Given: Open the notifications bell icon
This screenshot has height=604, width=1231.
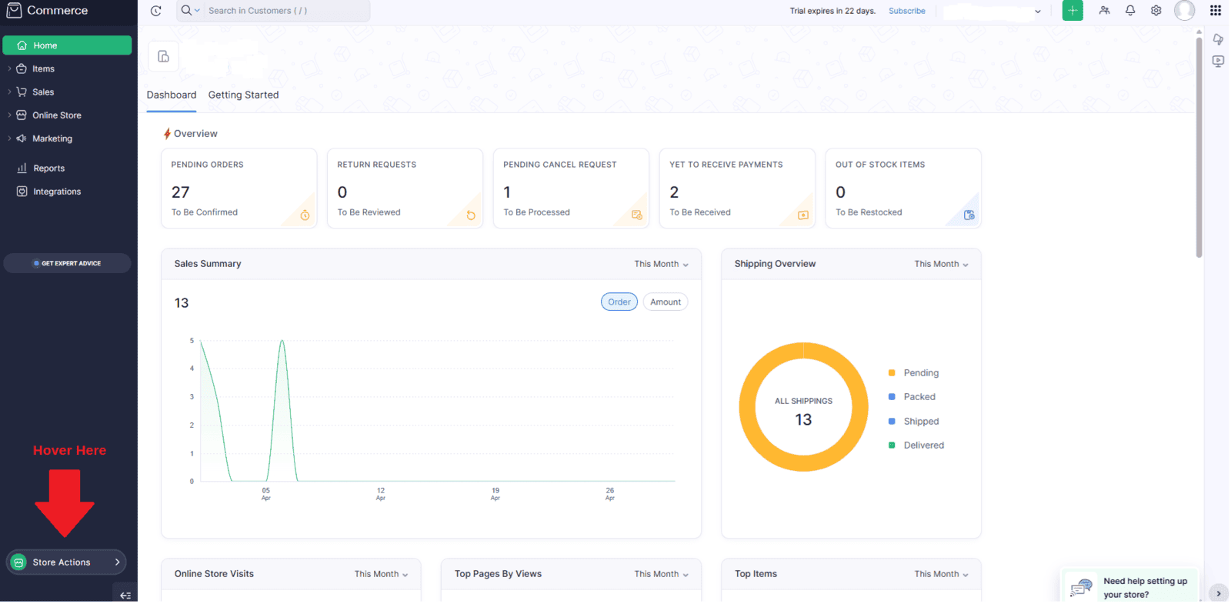Looking at the screenshot, I should pyautogui.click(x=1129, y=11).
